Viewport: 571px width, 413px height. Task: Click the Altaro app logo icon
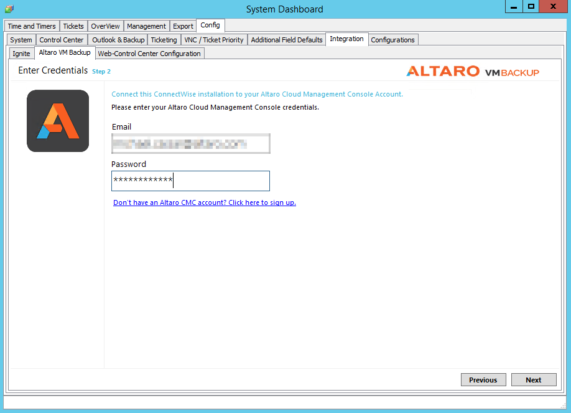(x=58, y=121)
